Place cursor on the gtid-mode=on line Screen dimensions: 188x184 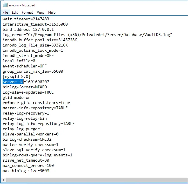point(17,97)
